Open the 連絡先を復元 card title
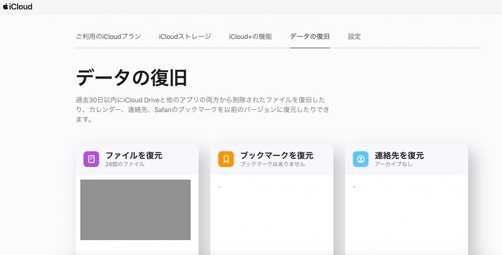Image resolution: width=502 pixels, height=255 pixels. click(x=399, y=156)
